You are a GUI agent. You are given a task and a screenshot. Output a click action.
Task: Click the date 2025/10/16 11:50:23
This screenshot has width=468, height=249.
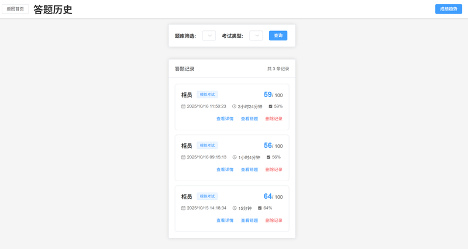point(207,106)
